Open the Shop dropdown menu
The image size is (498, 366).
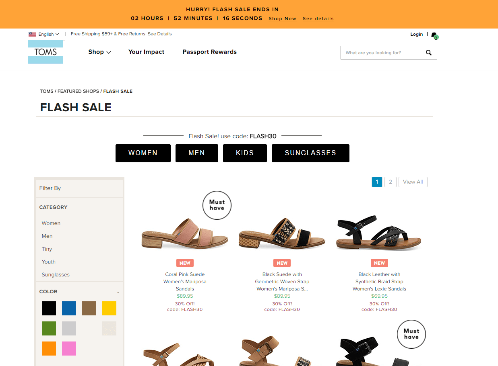[99, 52]
